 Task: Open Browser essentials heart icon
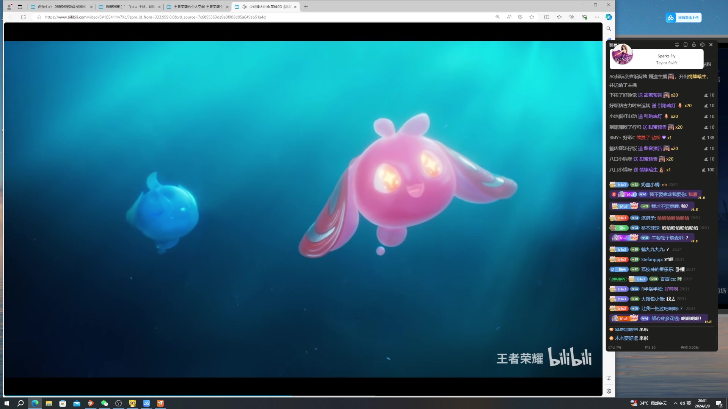tap(584, 17)
